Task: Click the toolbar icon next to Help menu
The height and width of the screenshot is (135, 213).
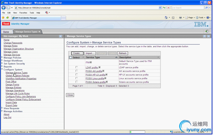Action: 47,13
